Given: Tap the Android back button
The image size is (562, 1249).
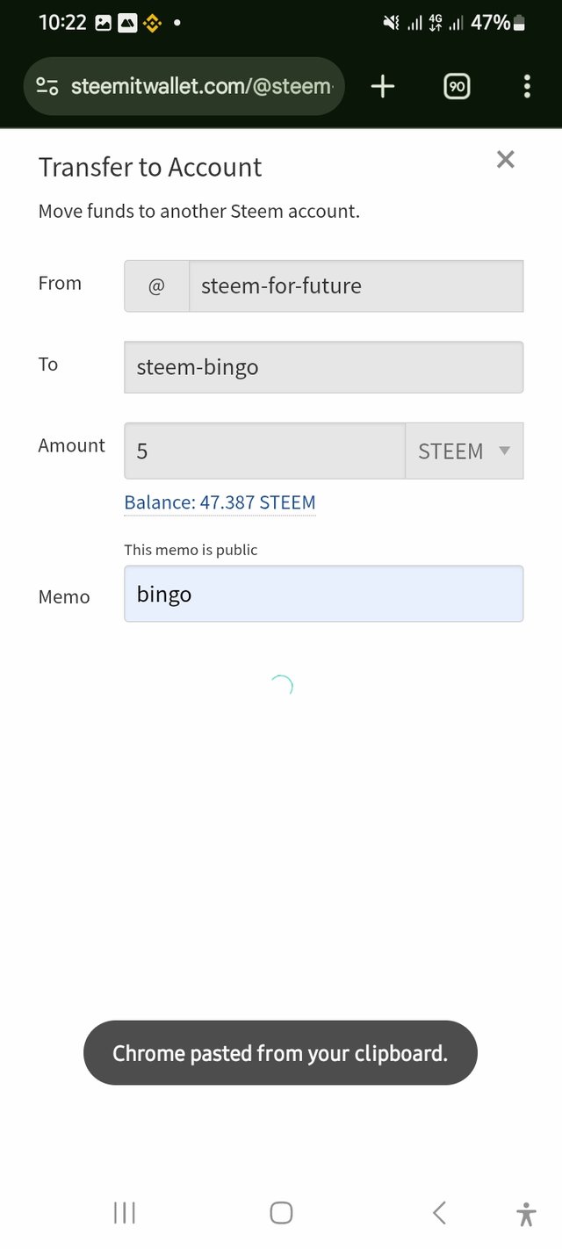Looking at the screenshot, I should click(x=439, y=1213).
